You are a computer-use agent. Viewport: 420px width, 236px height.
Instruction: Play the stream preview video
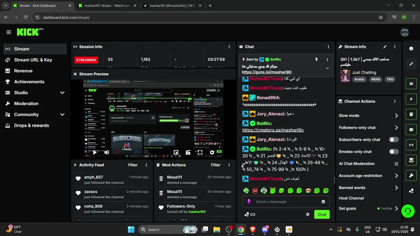[x=94, y=152]
